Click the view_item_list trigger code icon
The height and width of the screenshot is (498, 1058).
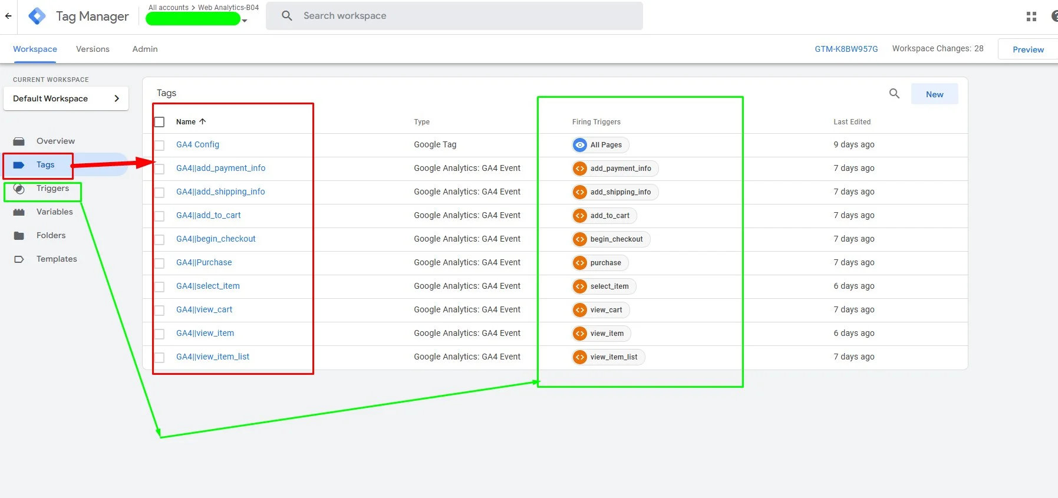pos(580,357)
